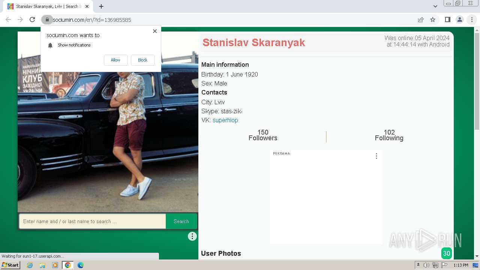Image resolution: width=480 pixels, height=270 pixels.
Task: Click the City: Lviv text
Action: coord(213,102)
